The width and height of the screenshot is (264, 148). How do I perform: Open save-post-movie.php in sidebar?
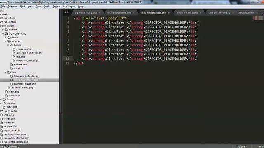[x=25, y=84]
